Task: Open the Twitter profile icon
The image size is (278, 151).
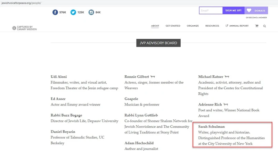Action: click(73, 12)
